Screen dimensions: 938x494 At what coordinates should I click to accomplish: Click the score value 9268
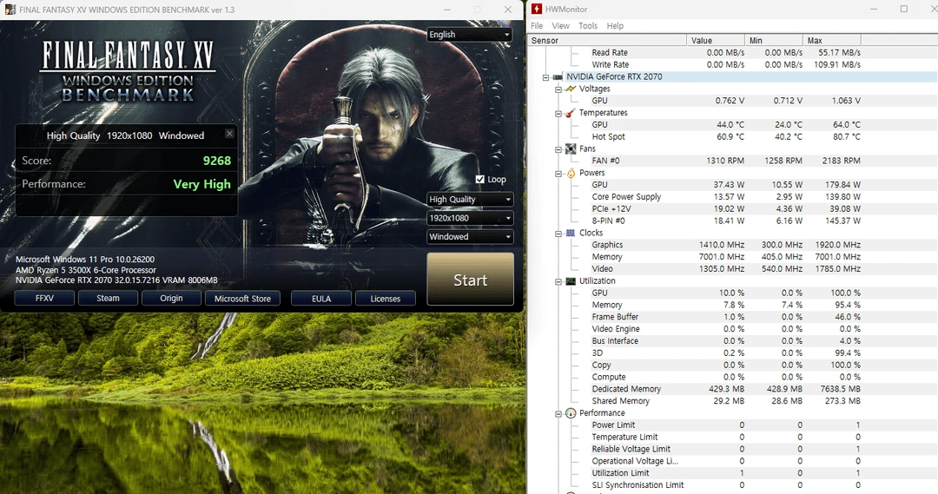click(216, 161)
